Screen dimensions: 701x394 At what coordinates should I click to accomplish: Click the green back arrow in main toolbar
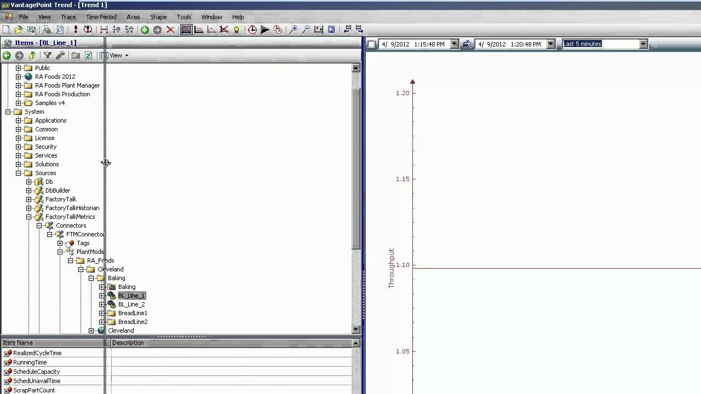(145, 30)
